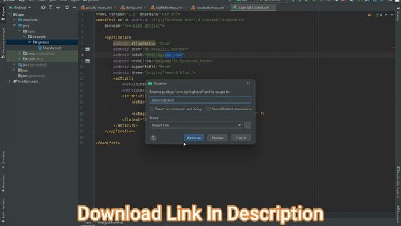Go to previous highlighted error arrow
Screen dimensions: 401x226
pos(386,15)
